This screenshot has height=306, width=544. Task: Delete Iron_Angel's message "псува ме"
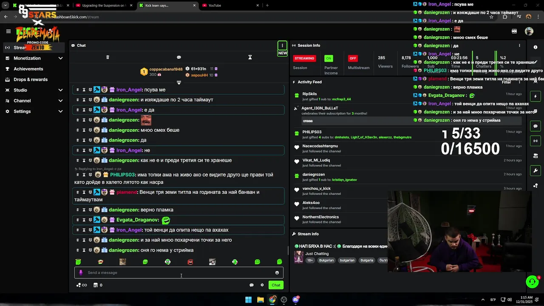pyautogui.click(x=78, y=90)
